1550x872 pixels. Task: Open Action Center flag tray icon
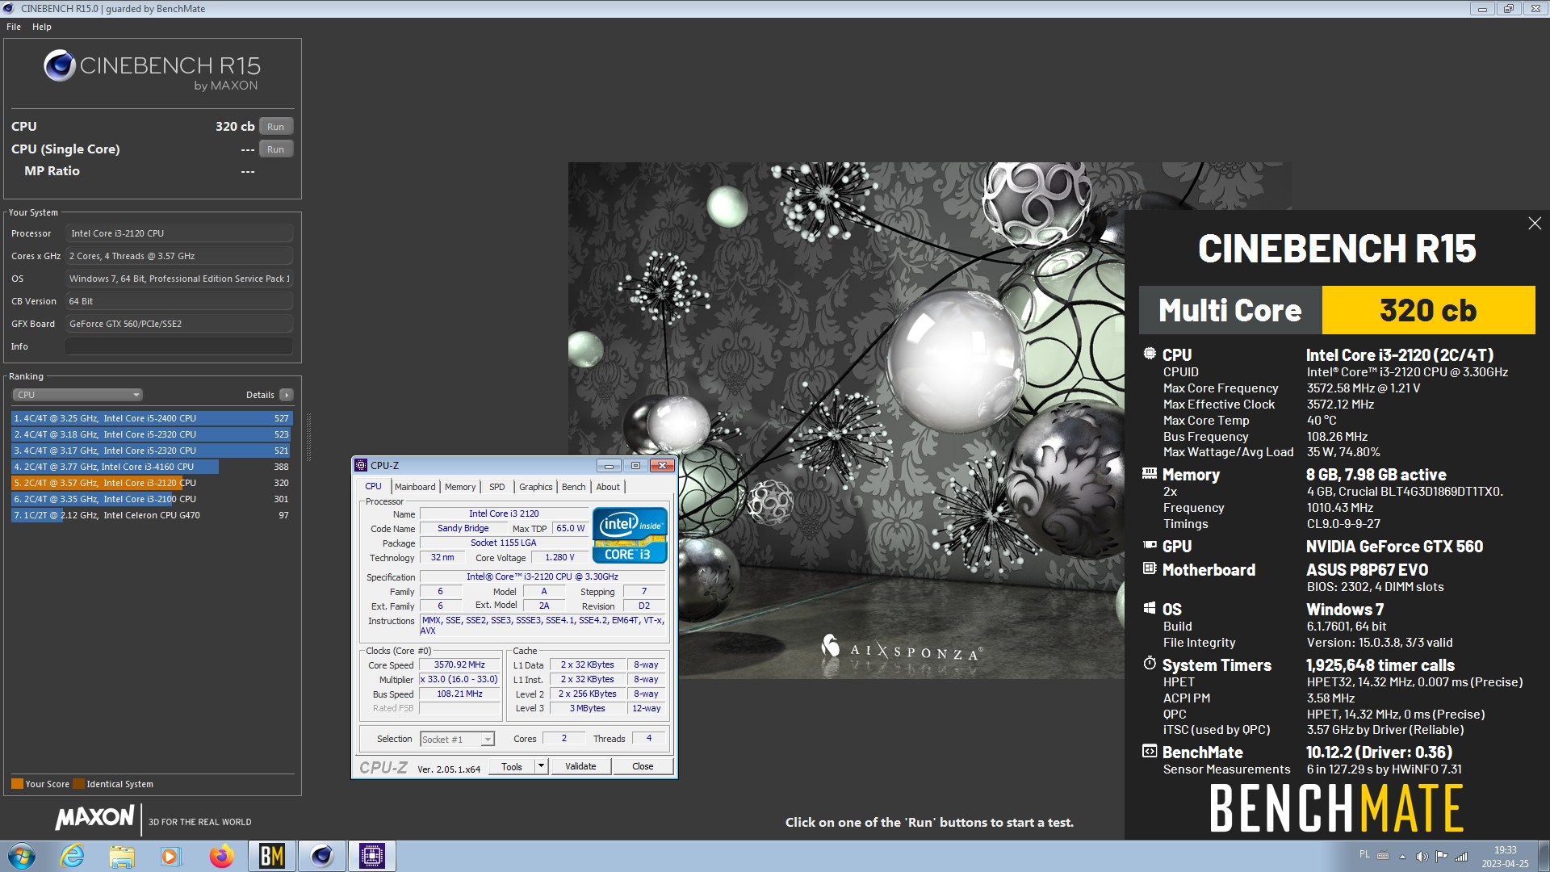(1441, 857)
